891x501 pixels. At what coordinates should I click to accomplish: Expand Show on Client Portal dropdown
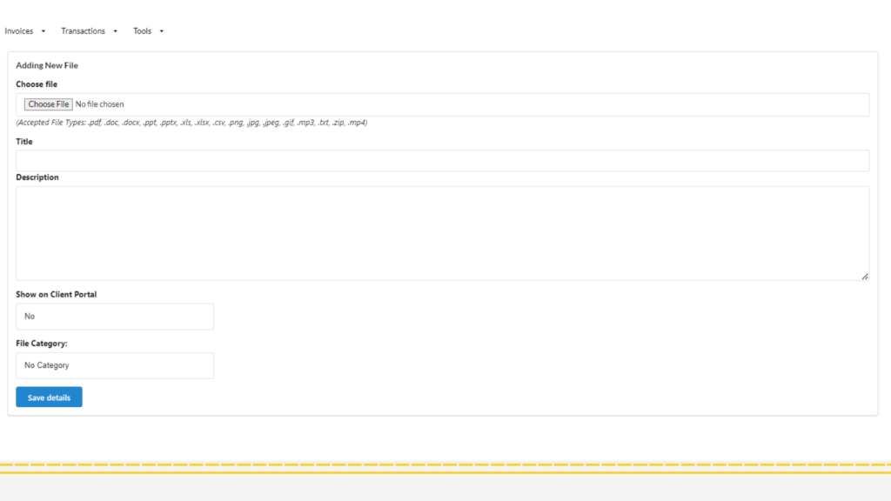coord(115,317)
